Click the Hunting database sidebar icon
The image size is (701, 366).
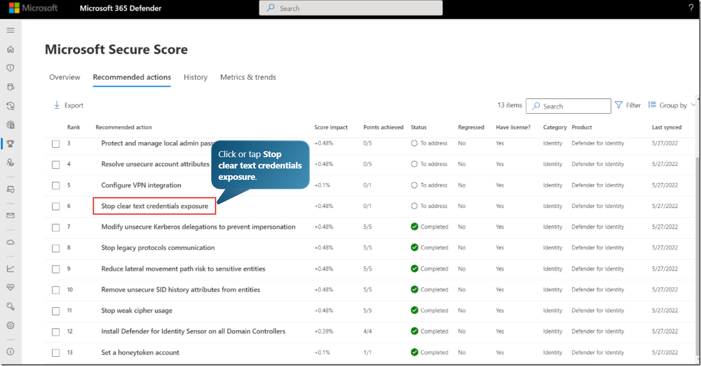pyautogui.click(x=10, y=87)
